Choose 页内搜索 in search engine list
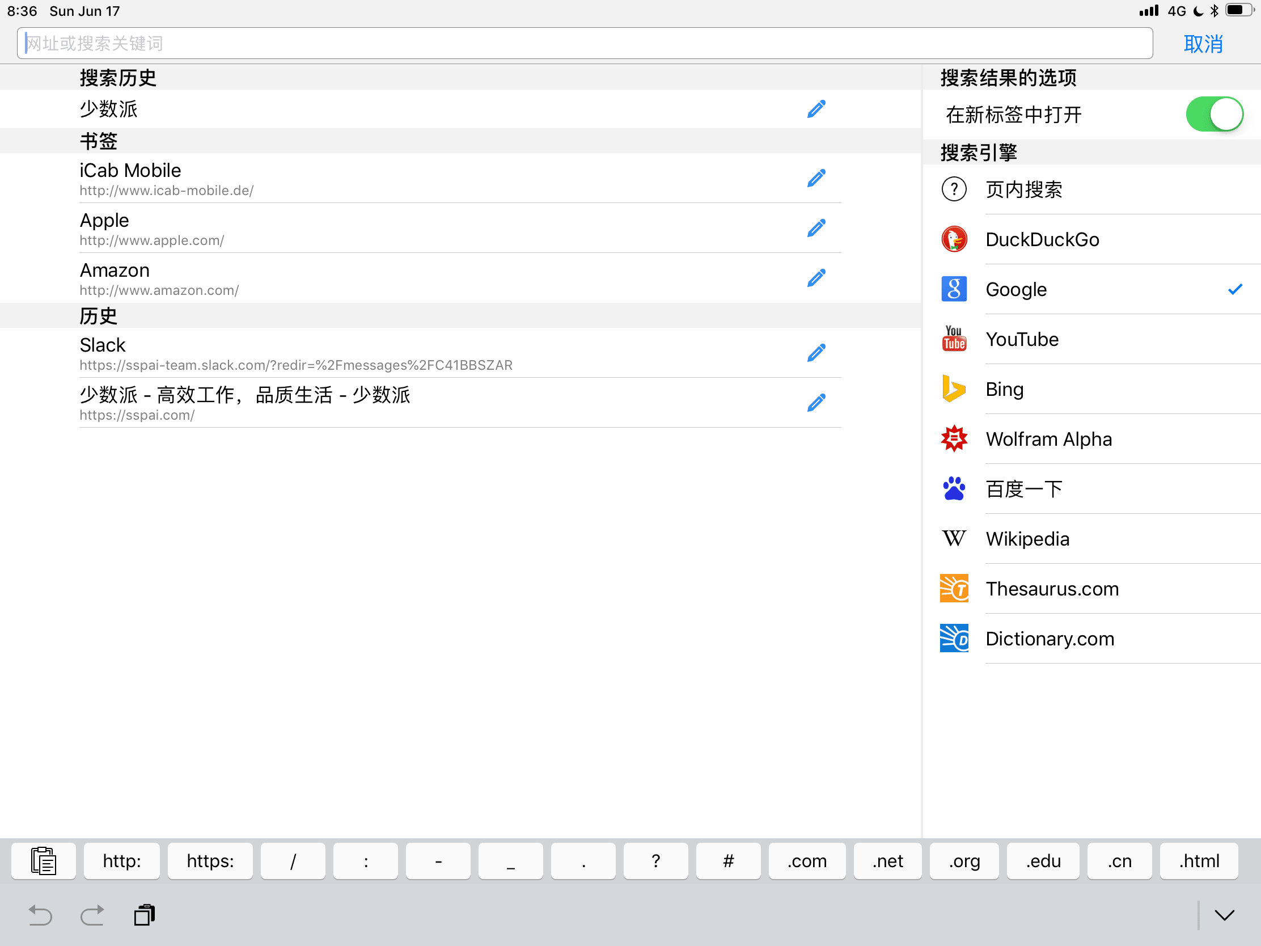The image size is (1261, 946). (1024, 189)
